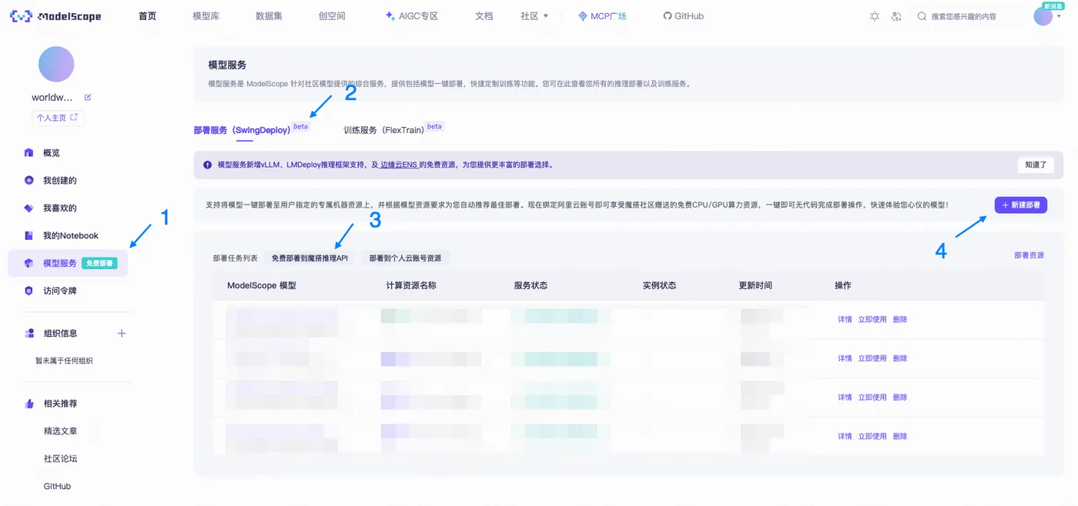Open the 数据集 nav item
Image resolution: width=1078 pixels, height=506 pixels.
pyautogui.click(x=269, y=16)
